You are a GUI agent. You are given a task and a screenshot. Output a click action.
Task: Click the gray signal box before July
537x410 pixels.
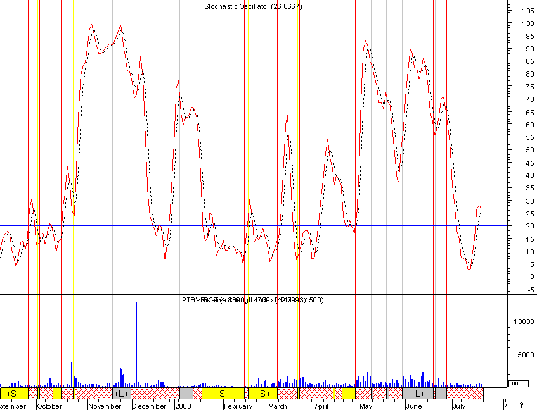click(x=441, y=394)
